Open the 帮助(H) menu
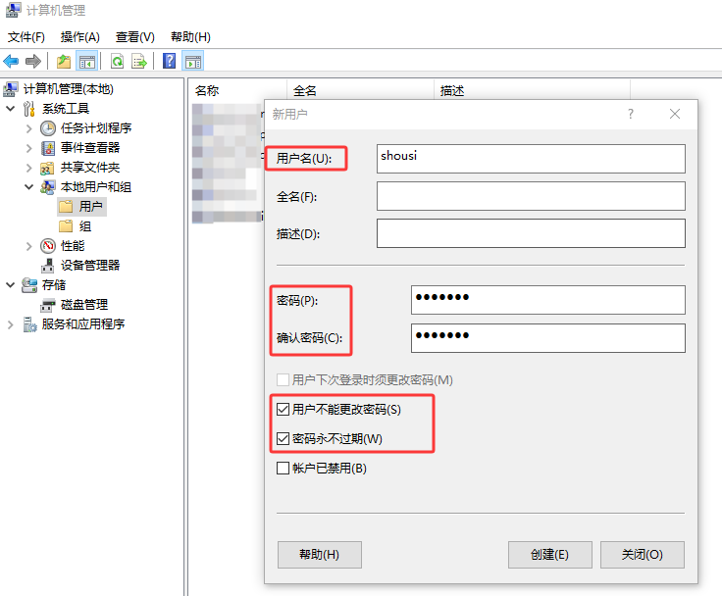The image size is (722, 596). click(x=190, y=37)
